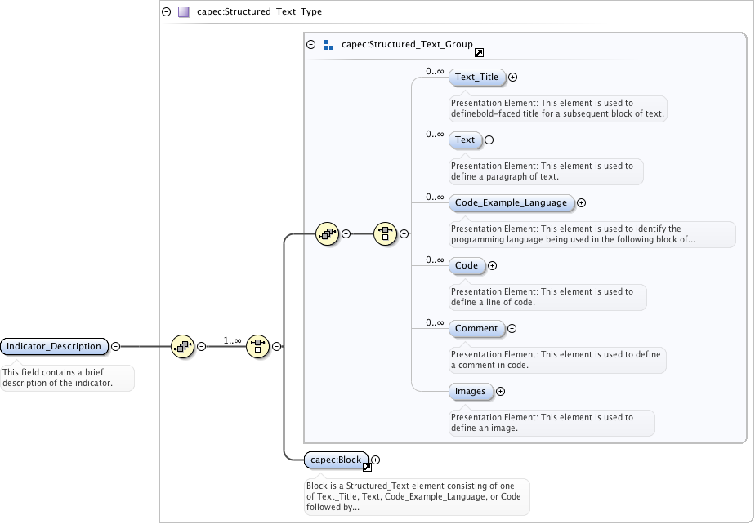The height and width of the screenshot is (524, 755).
Task: Click the sequence icon inside Structured_Text_Group
Action: pos(327,233)
